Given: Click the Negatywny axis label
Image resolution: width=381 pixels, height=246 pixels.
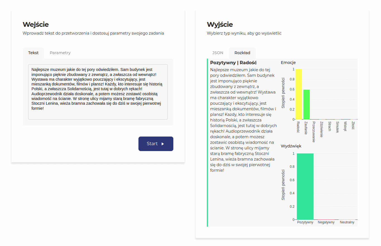Looking at the screenshot, I should pyautogui.click(x=326, y=222).
